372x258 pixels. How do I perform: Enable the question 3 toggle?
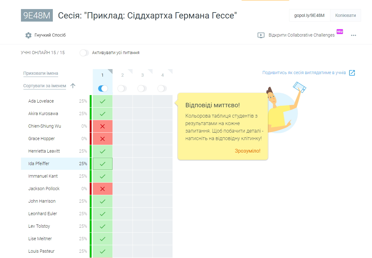pyautogui.click(x=142, y=89)
